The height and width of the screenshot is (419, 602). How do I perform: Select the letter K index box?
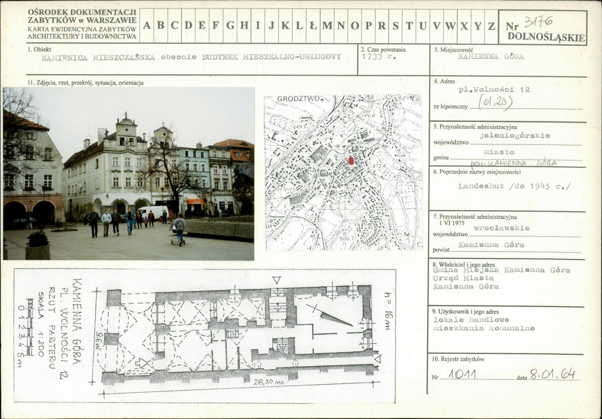[285, 26]
